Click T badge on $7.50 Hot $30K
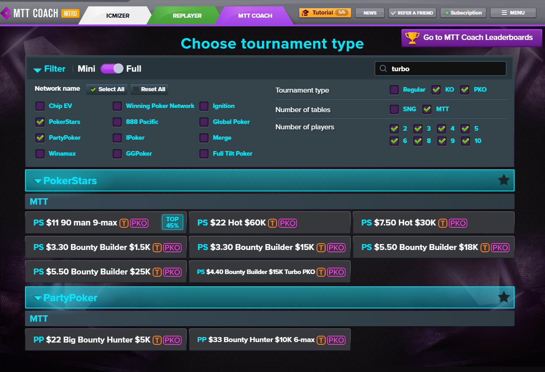The image size is (545, 372). coord(442,223)
